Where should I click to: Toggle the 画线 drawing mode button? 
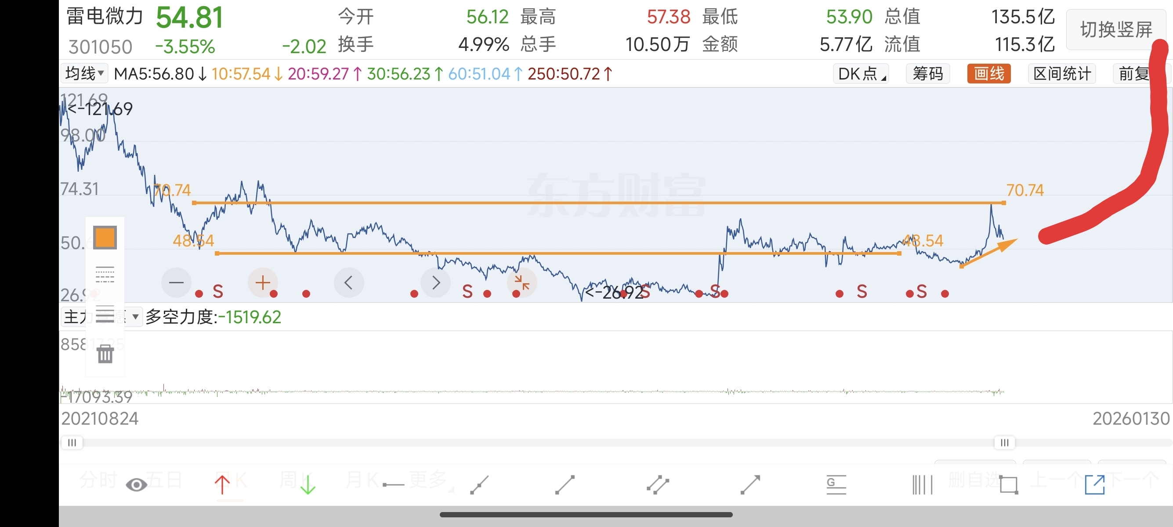[988, 74]
